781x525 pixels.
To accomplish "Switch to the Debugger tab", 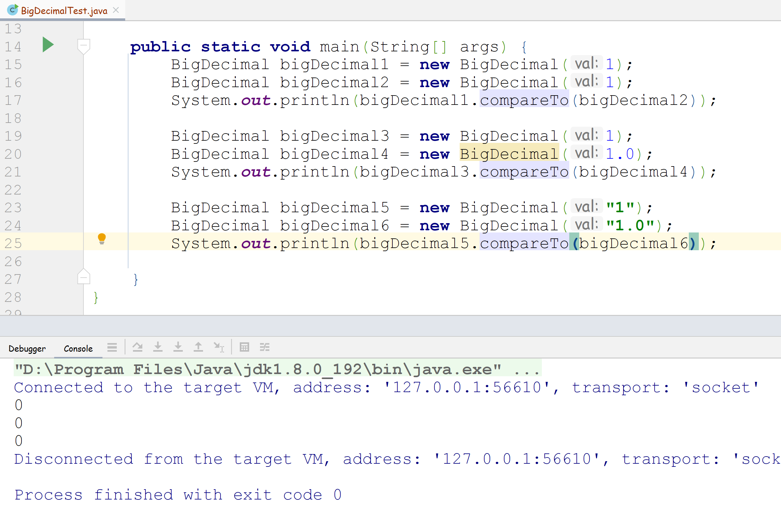I will pos(27,349).
